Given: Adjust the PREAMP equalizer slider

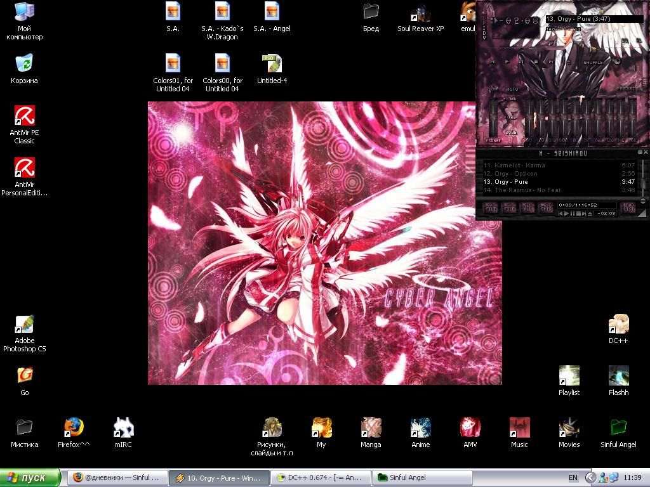Looking at the screenshot, I should tap(493, 118).
